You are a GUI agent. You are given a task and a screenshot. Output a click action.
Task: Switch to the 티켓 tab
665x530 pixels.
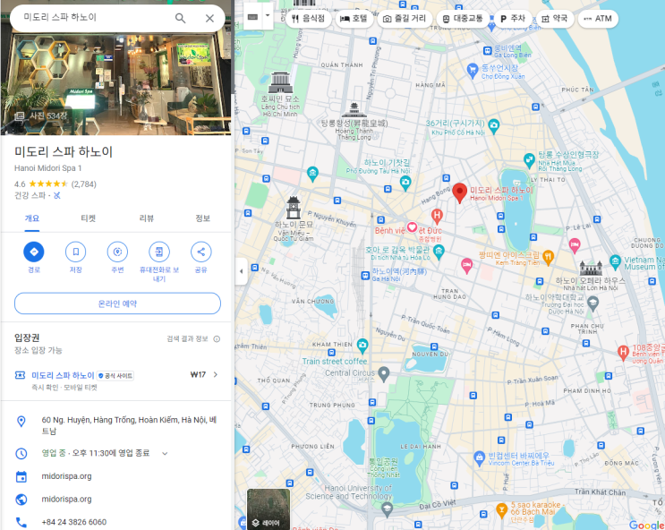click(x=89, y=218)
